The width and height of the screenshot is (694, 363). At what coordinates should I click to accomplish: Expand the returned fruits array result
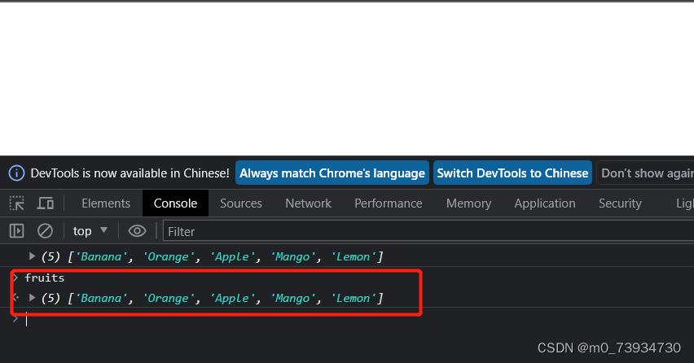point(32,298)
